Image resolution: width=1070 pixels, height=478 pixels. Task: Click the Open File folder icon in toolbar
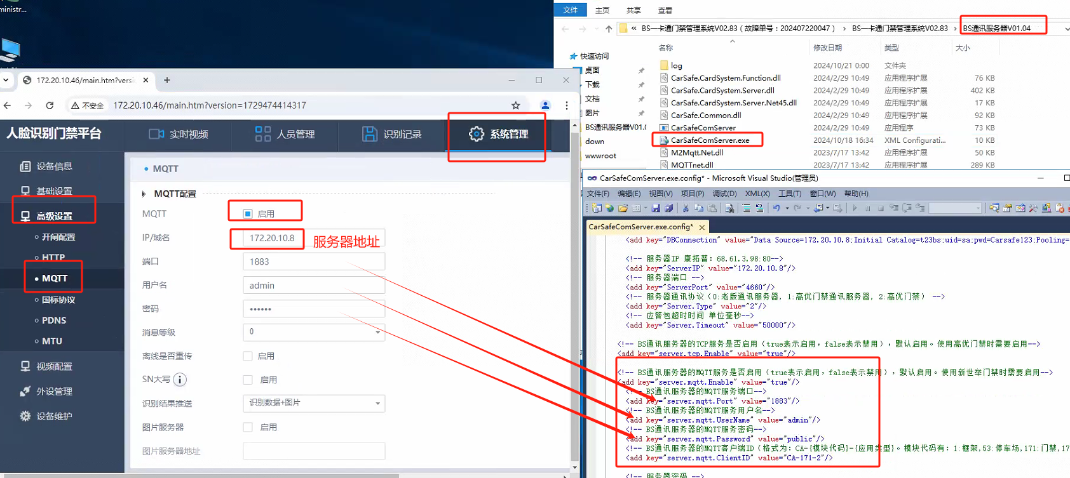tap(623, 208)
